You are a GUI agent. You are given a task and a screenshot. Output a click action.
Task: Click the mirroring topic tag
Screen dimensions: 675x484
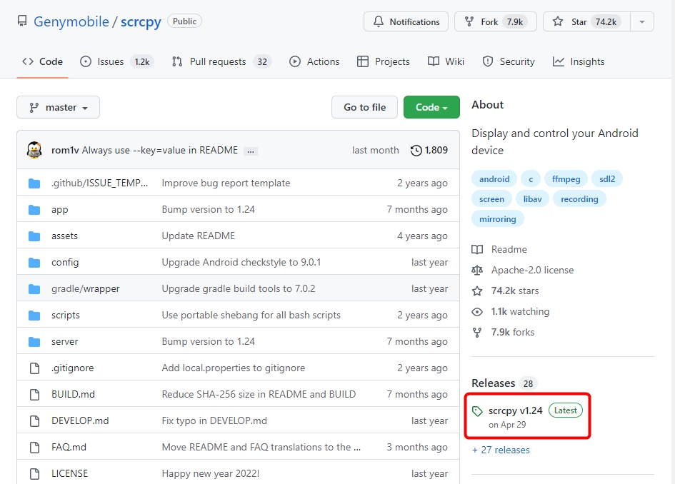coord(498,219)
